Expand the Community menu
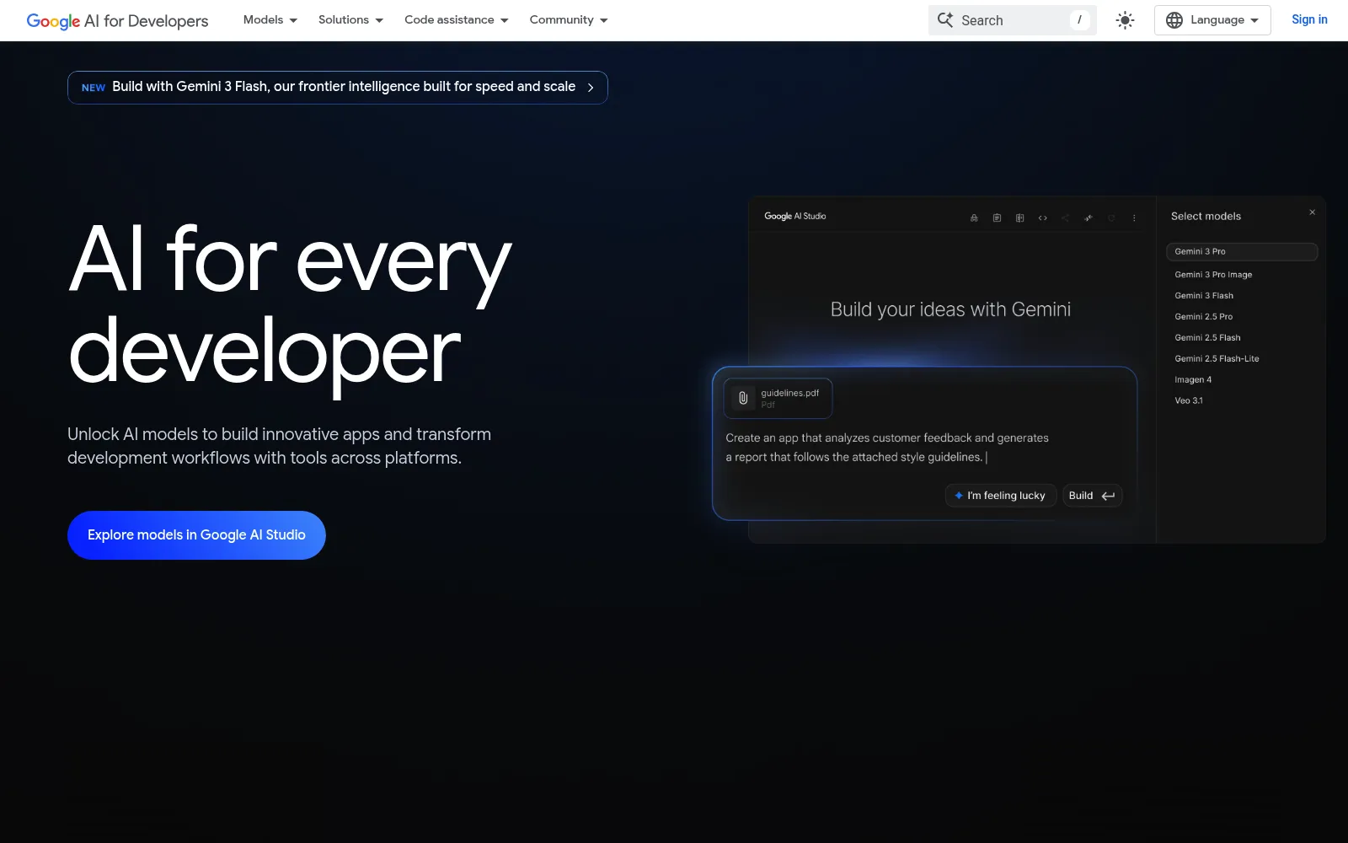Image resolution: width=1348 pixels, height=843 pixels. click(x=569, y=19)
